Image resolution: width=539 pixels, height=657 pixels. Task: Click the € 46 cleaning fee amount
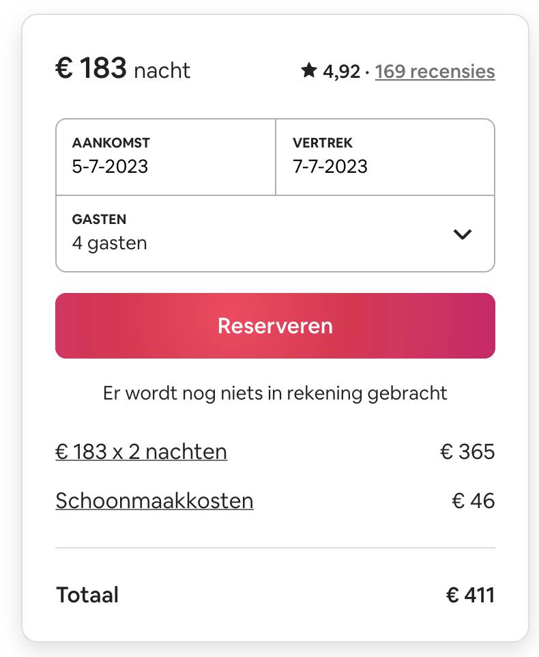(474, 501)
